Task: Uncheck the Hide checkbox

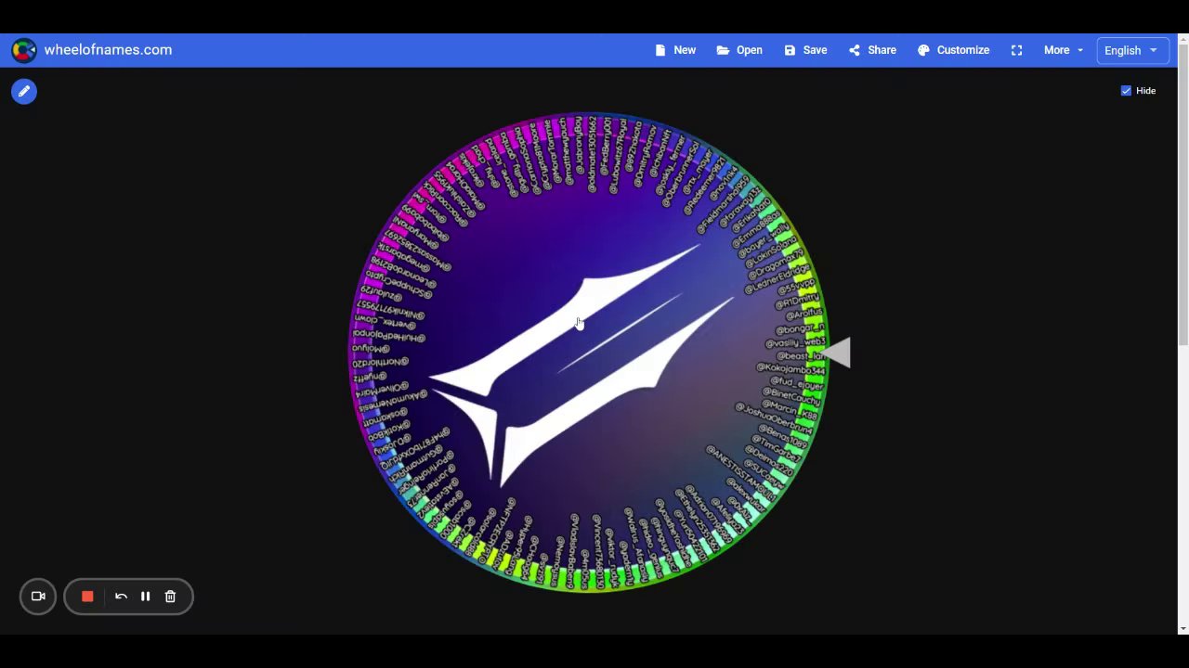Action: coord(1126,91)
